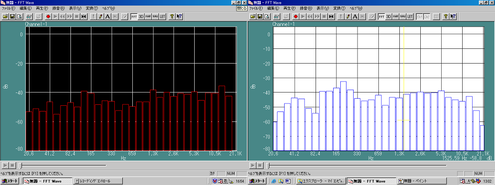Image resolution: width=495 pixels, height=185 pixels.
Task: Select the text 'A' tool in right toolbar
Action: [355, 16]
